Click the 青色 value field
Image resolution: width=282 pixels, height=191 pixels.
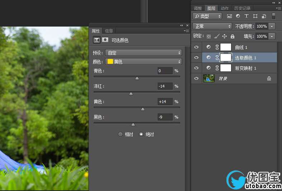tap(165, 71)
